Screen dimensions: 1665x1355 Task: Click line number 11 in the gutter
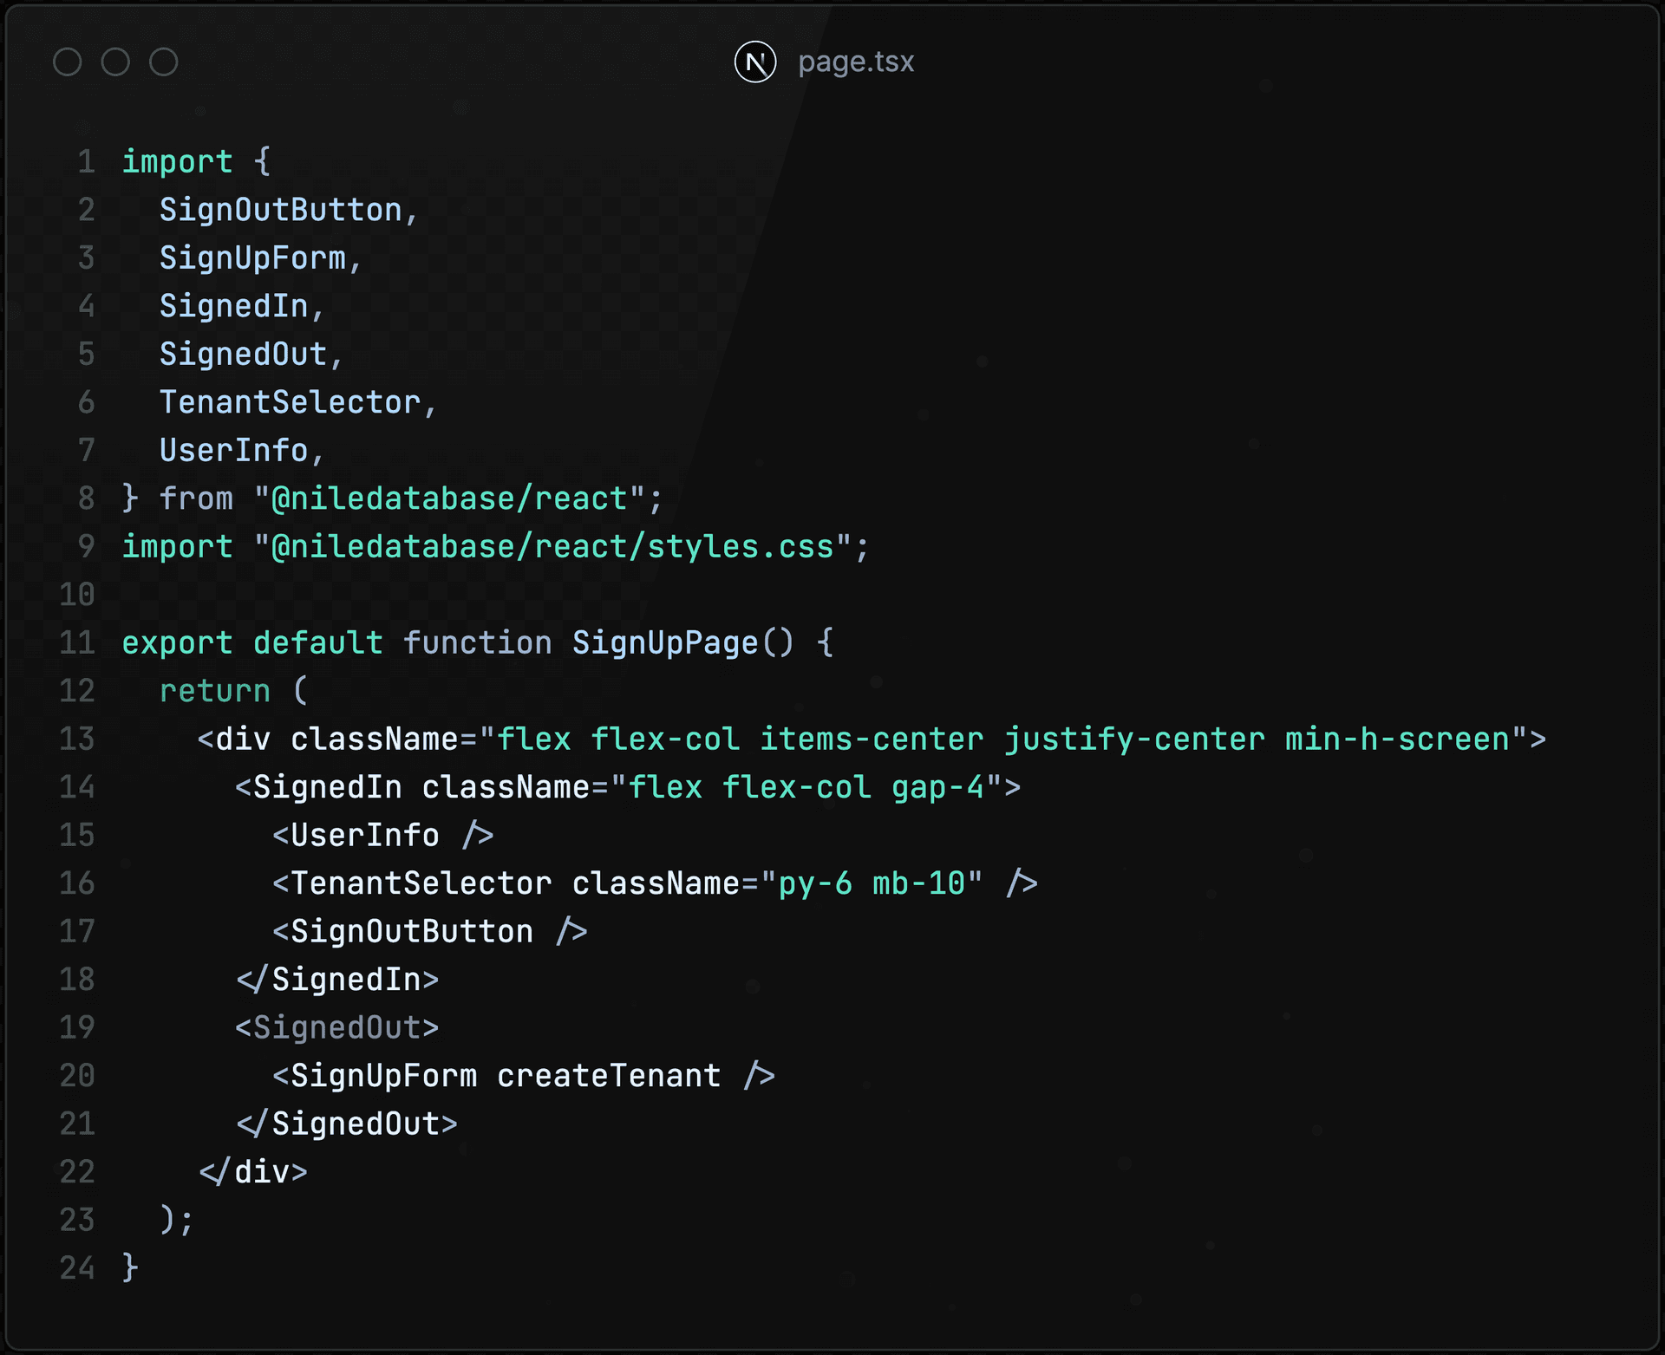coord(75,642)
